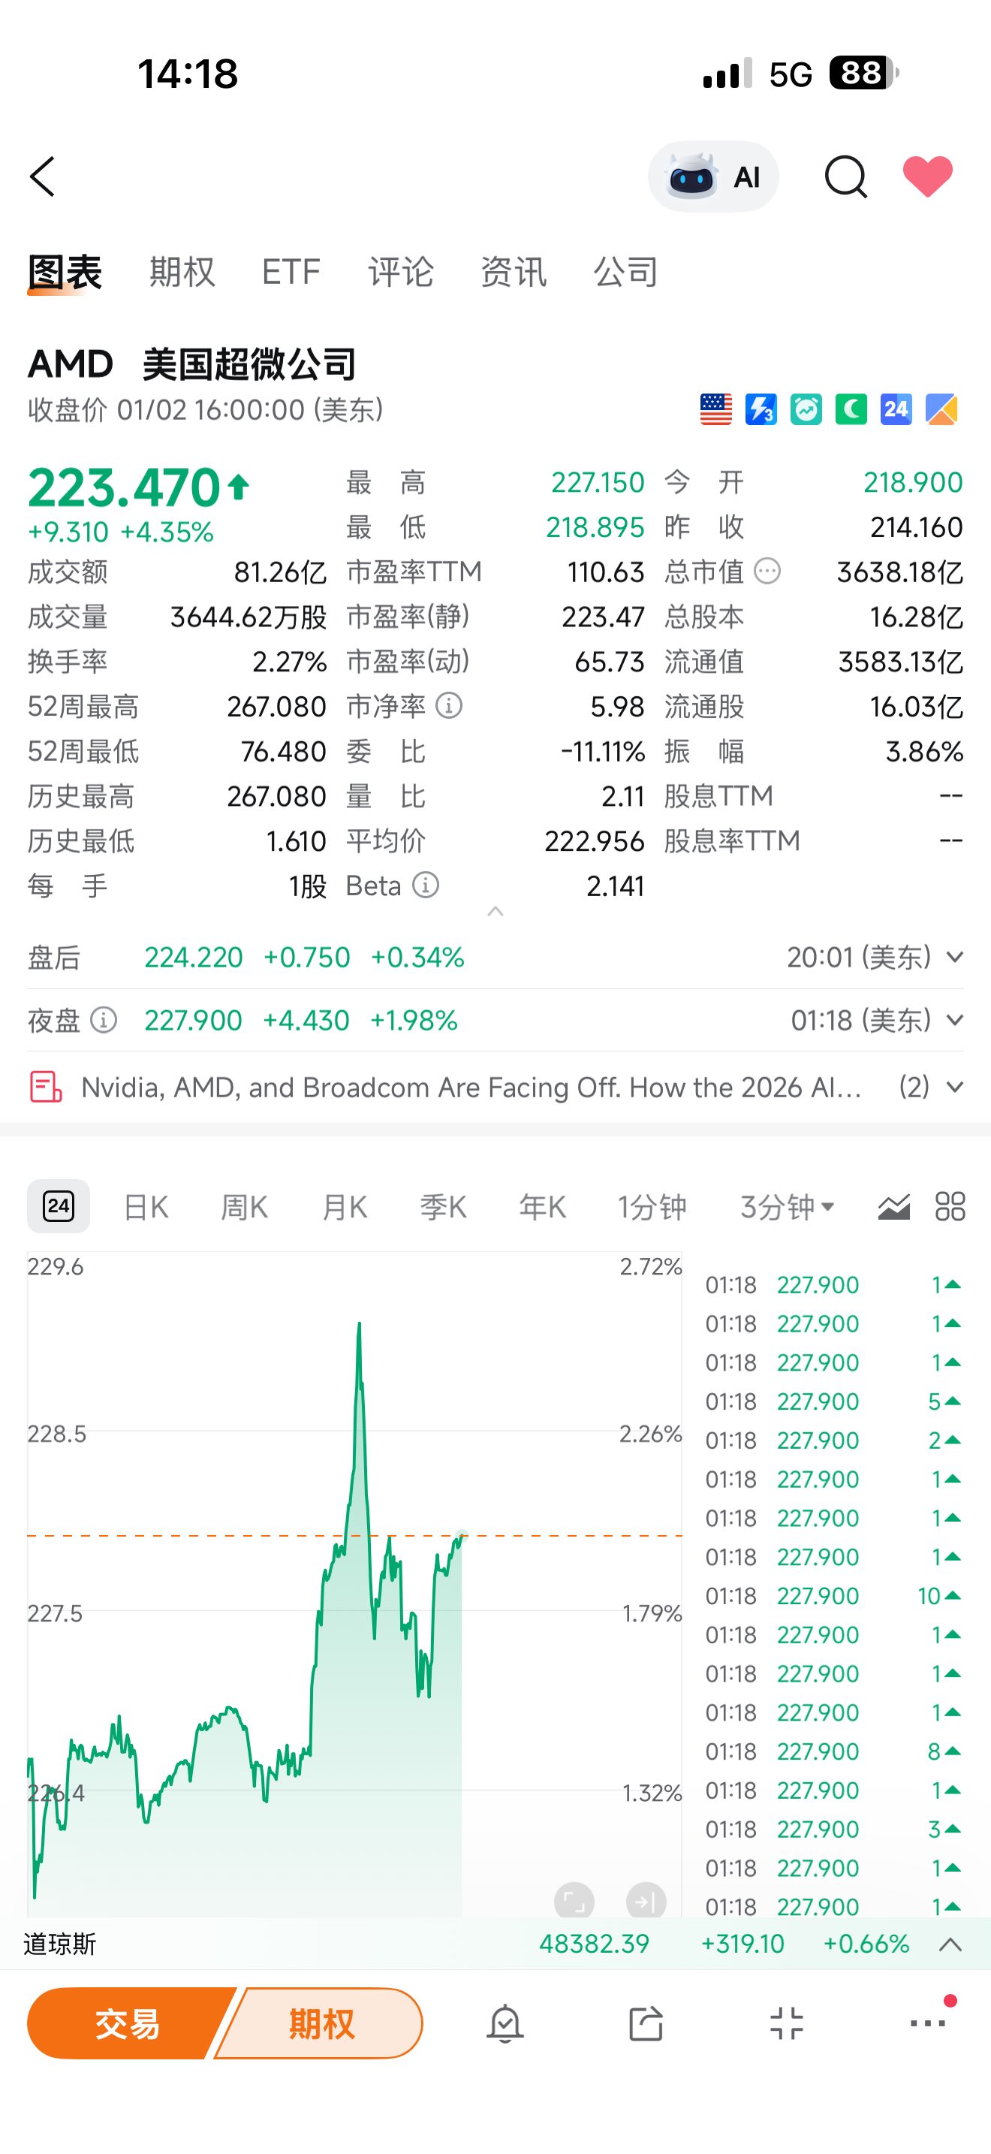Tap the 52周最高 value 267.080
The height and width of the screenshot is (2154, 991).
point(276,707)
